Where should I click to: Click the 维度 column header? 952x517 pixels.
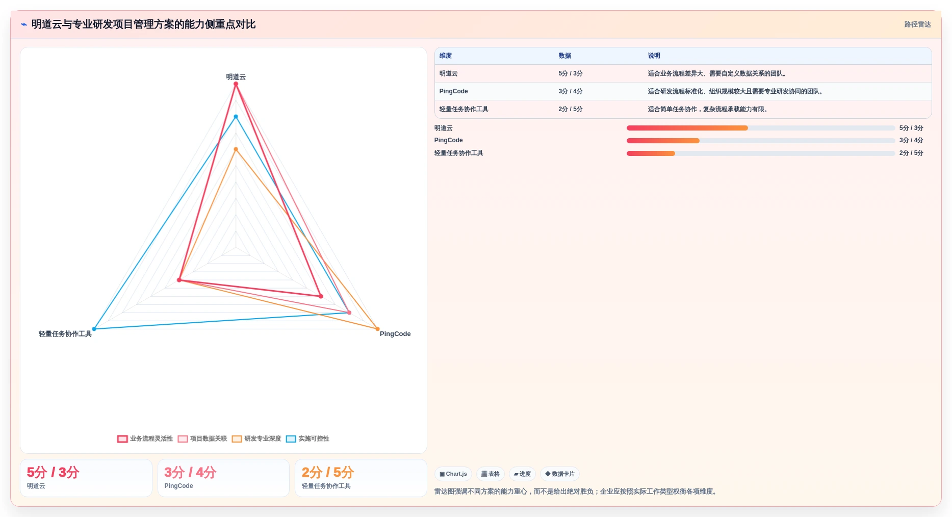tap(446, 56)
